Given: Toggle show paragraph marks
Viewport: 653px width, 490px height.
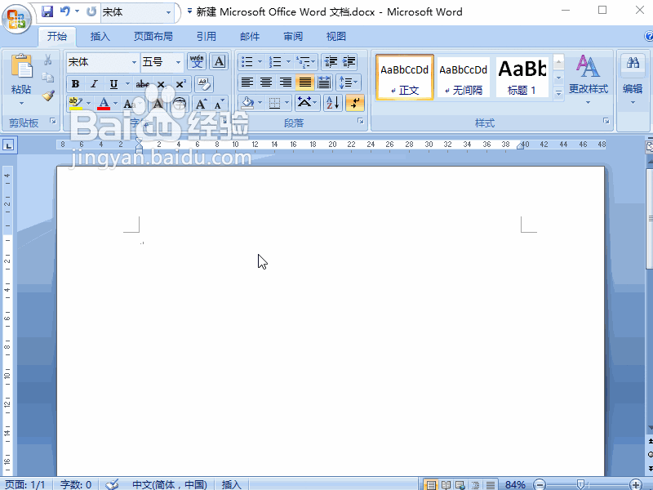Looking at the screenshot, I should click(355, 103).
